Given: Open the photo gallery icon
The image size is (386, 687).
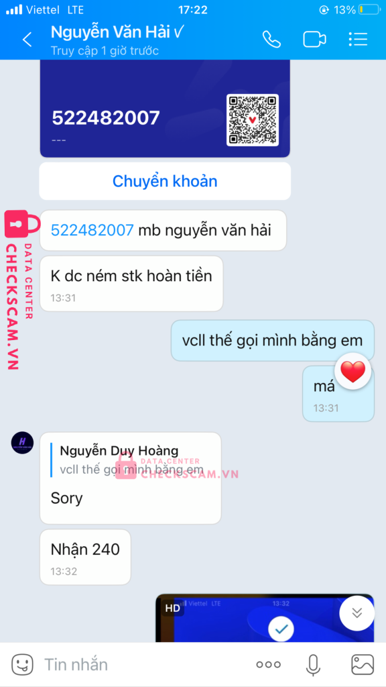Looking at the screenshot, I should [363, 665].
